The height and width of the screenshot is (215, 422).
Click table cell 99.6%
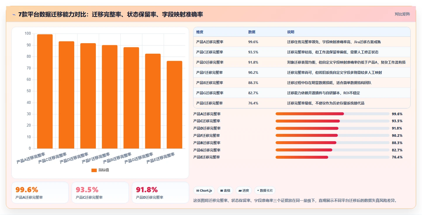click(253, 42)
